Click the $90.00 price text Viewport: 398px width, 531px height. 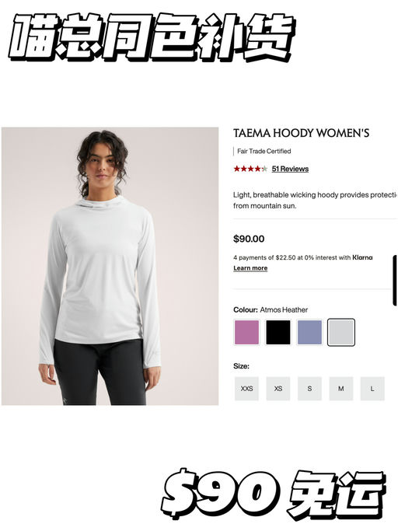249,239
